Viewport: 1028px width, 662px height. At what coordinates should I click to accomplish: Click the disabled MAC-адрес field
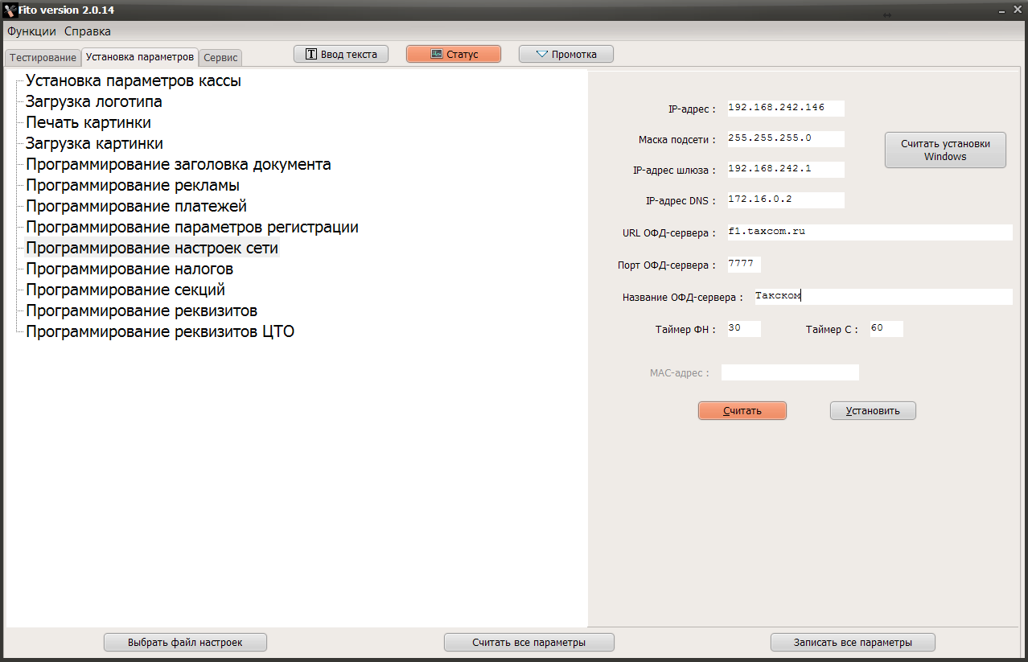coord(790,372)
